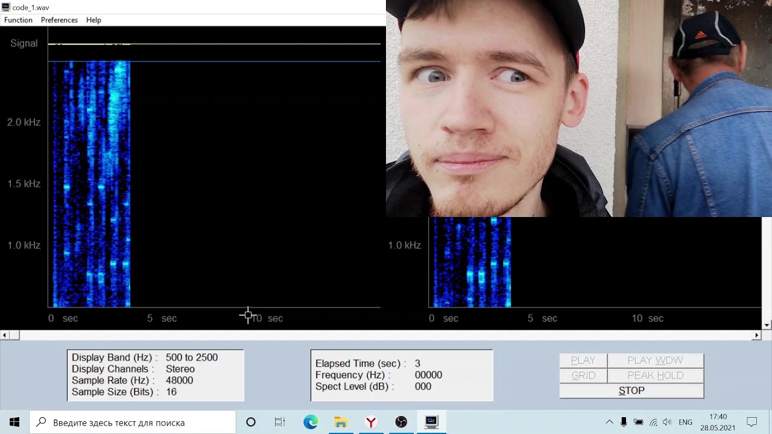Click the code_1.wav title bar icon
This screenshot has height=434, width=772.
(5, 7)
